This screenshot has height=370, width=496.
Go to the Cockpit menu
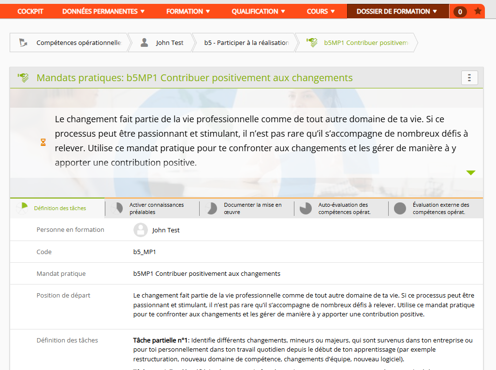31,11
